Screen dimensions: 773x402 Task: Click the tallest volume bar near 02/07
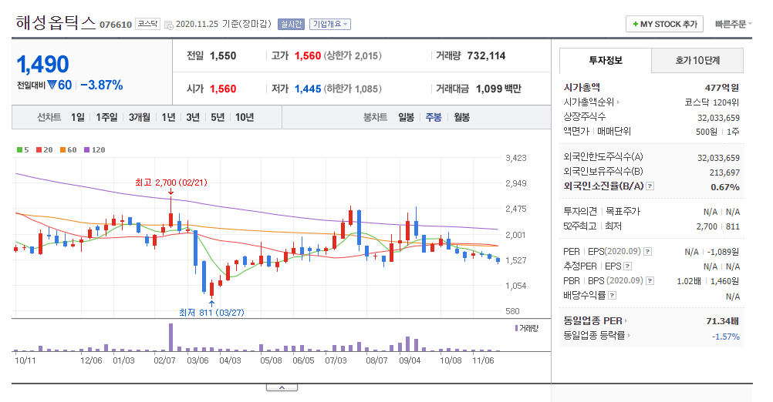tap(171, 337)
